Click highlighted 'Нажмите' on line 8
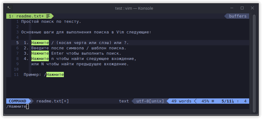262x119 pixels. [x=40, y=59]
